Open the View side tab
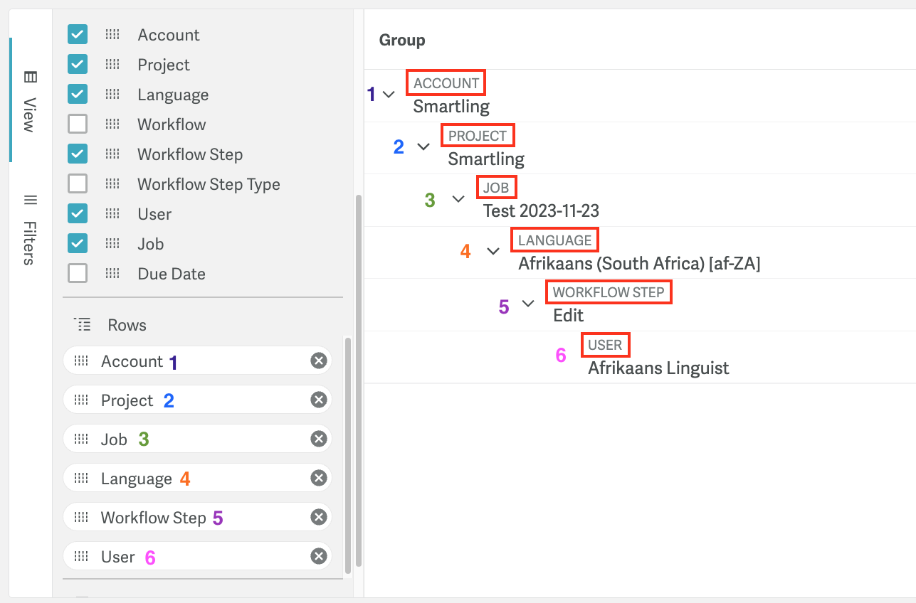This screenshot has height=603, width=916. [x=29, y=100]
